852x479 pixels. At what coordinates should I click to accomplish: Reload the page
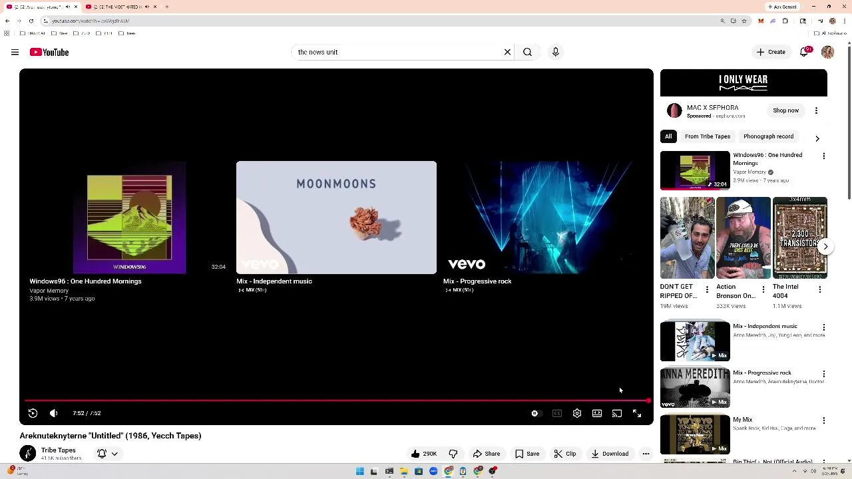(31, 21)
